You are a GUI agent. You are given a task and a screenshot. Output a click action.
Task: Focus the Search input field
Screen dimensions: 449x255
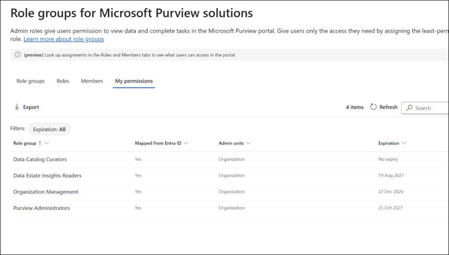click(x=425, y=108)
